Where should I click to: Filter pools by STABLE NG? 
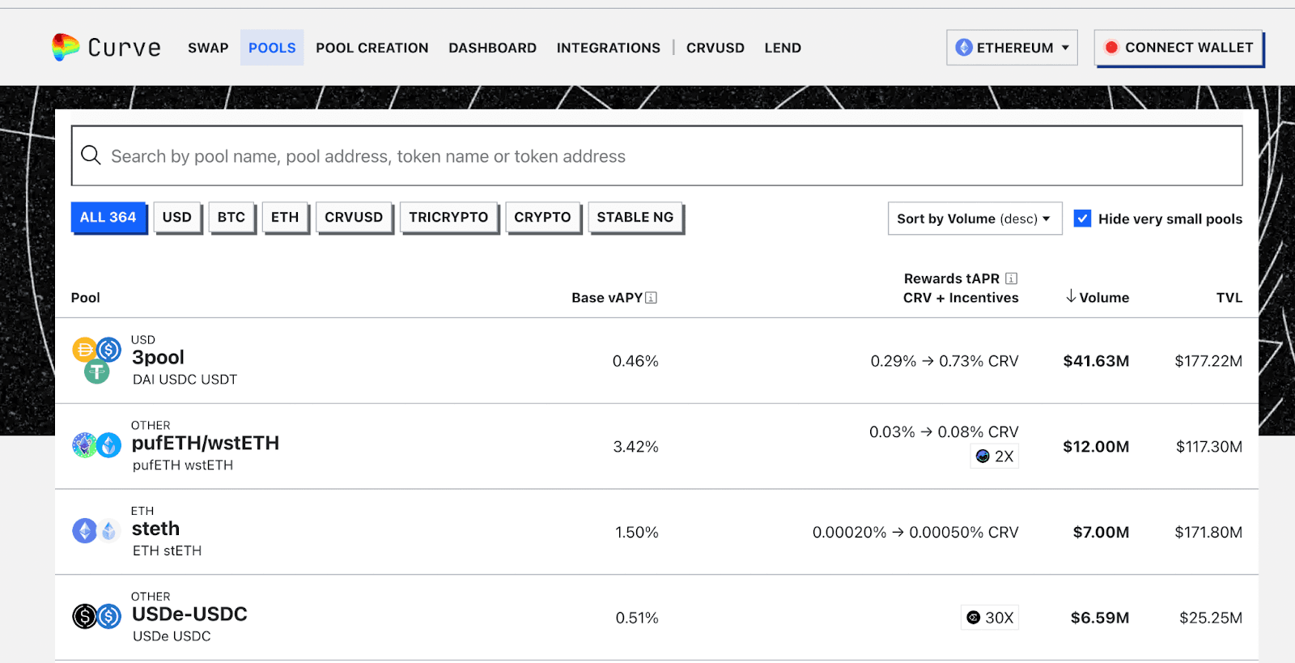[635, 217]
